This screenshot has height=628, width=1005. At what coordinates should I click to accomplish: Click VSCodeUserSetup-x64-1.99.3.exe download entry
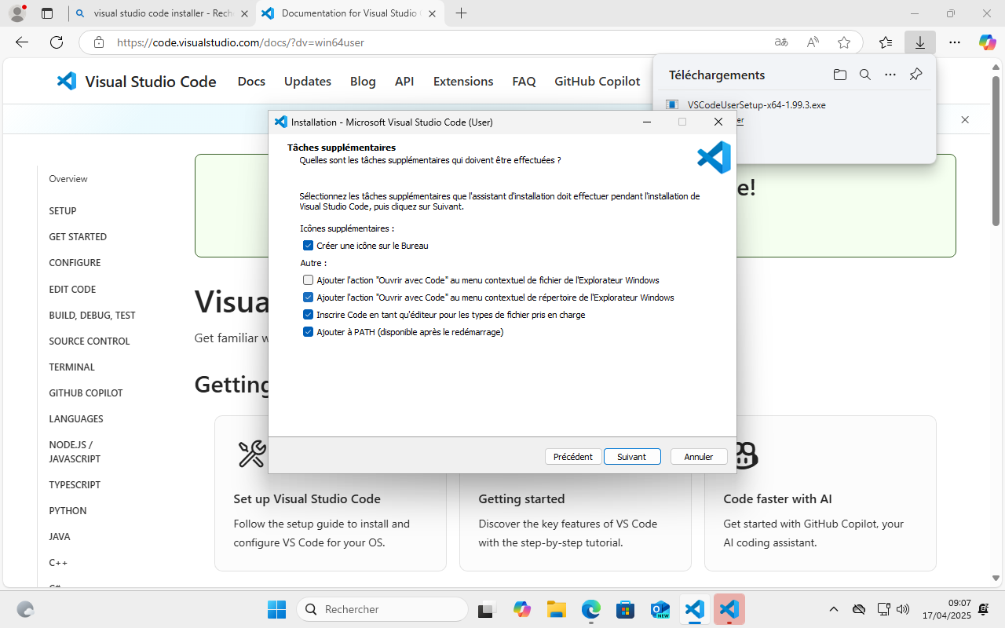point(756,104)
